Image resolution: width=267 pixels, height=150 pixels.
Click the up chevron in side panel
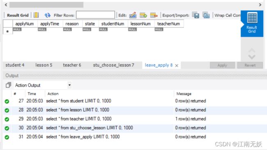tap(252, 51)
